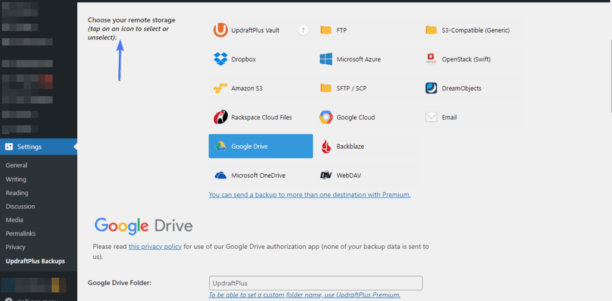Pick the Rackspace Cloud Files icon
The height and width of the screenshot is (301, 612).
click(x=220, y=117)
